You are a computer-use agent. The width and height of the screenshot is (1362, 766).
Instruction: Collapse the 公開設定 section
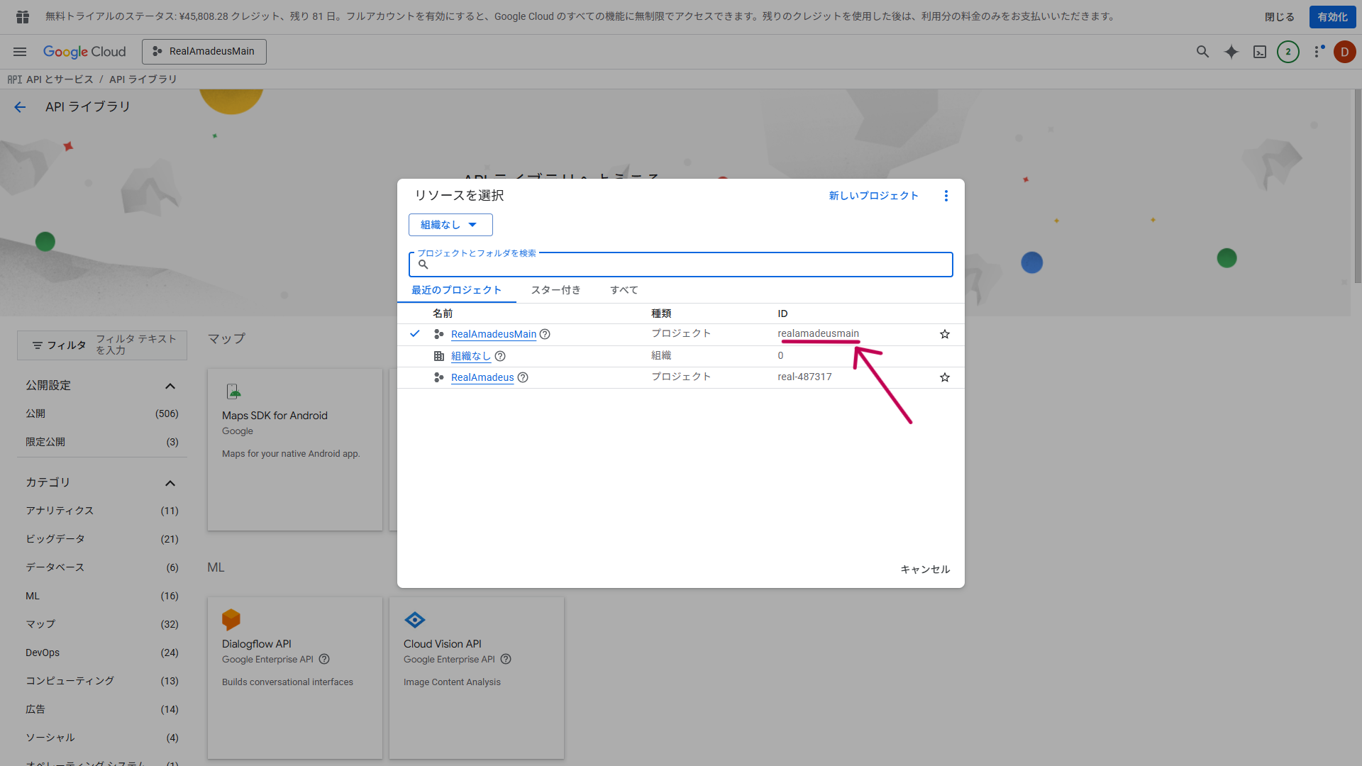(x=170, y=386)
